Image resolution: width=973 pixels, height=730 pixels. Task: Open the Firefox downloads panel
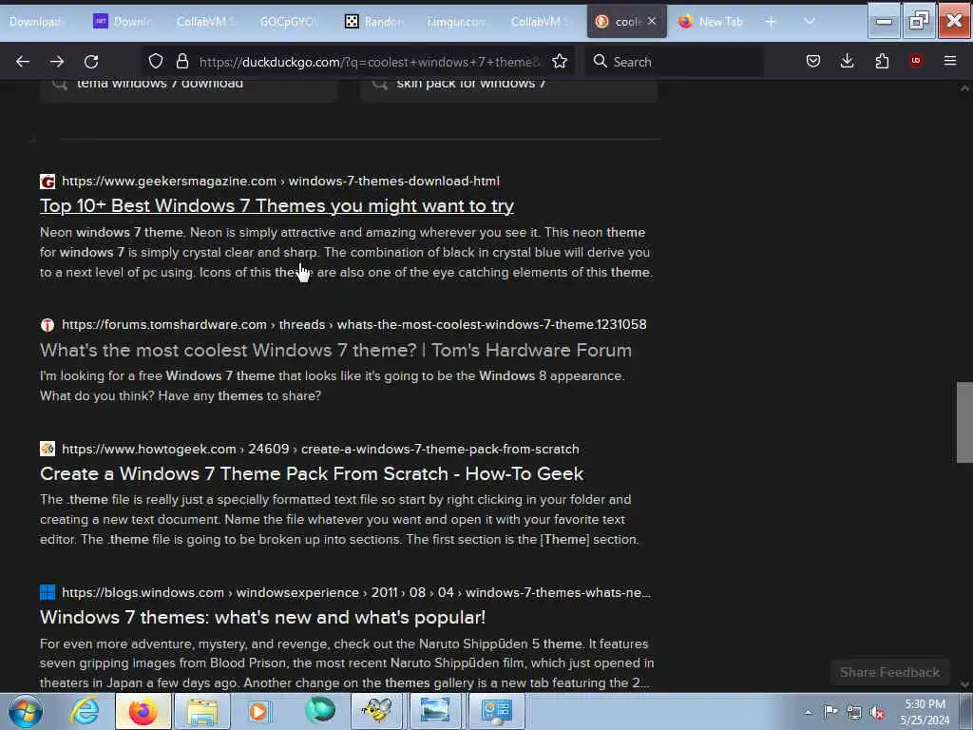[x=847, y=61]
